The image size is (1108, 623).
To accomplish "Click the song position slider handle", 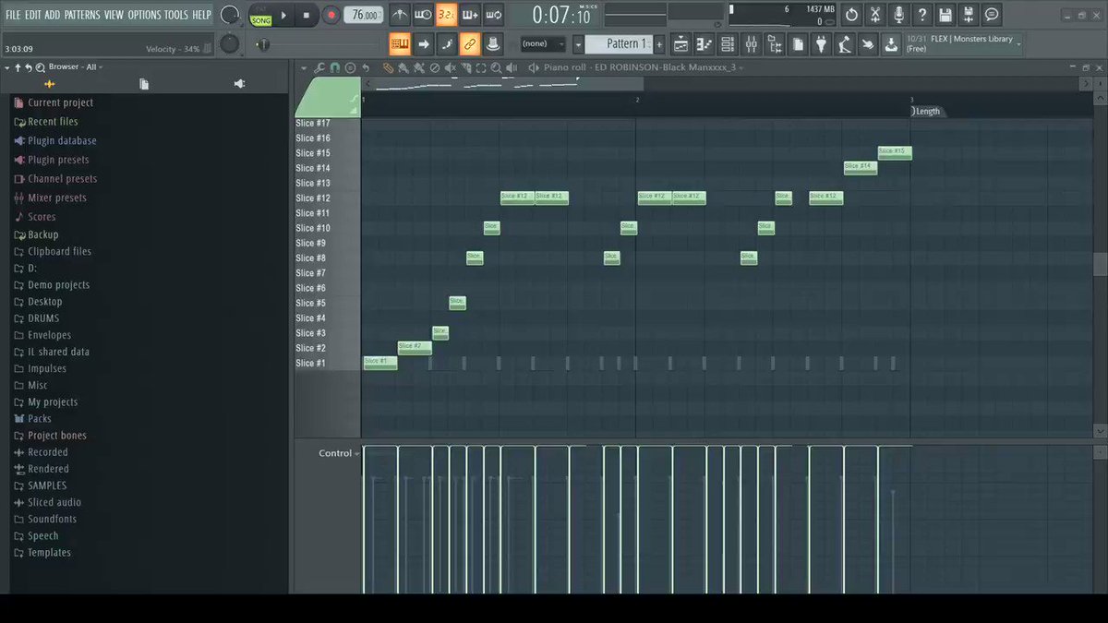I will 262,44.
